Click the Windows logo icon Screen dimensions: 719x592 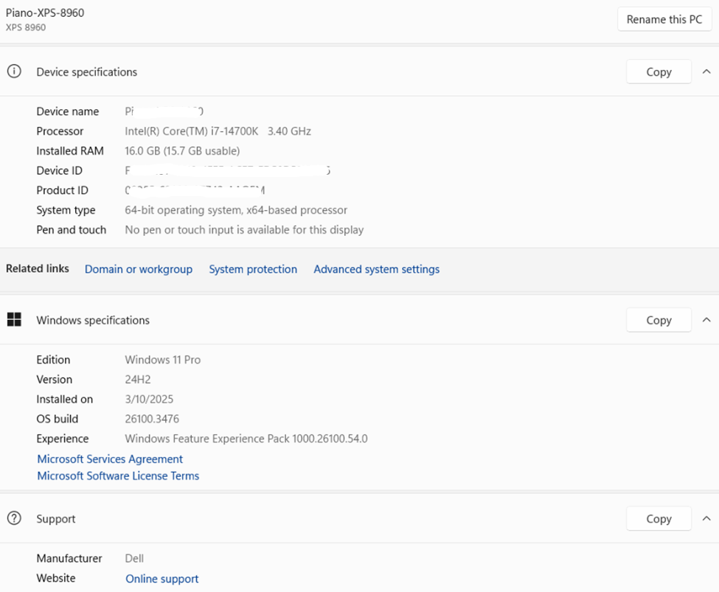click(14, 319)
